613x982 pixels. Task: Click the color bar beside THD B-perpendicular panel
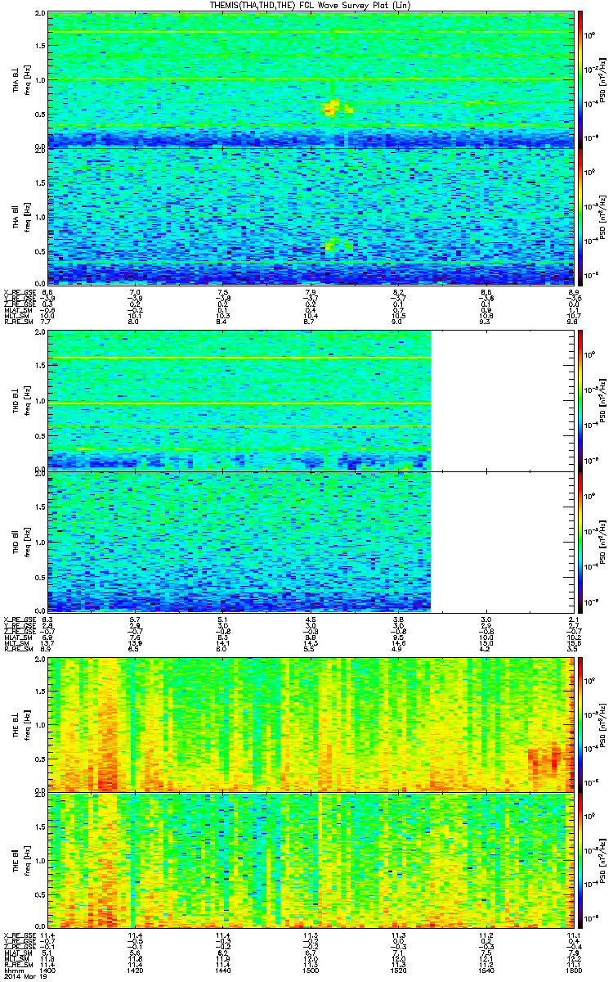580,400
